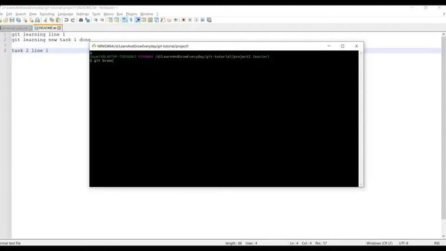
Task: Cut selection using the scissors icon
Action: pos(45,20)
